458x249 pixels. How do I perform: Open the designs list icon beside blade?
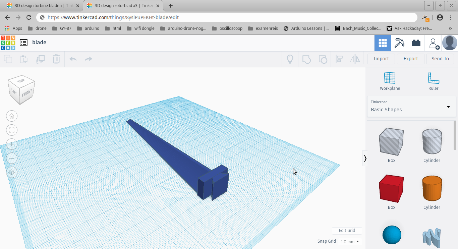(x=23, y=42)
